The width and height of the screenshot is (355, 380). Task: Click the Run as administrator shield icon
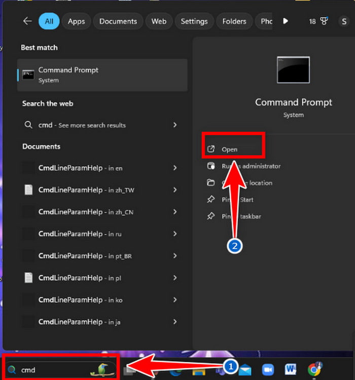coord(211,166)
